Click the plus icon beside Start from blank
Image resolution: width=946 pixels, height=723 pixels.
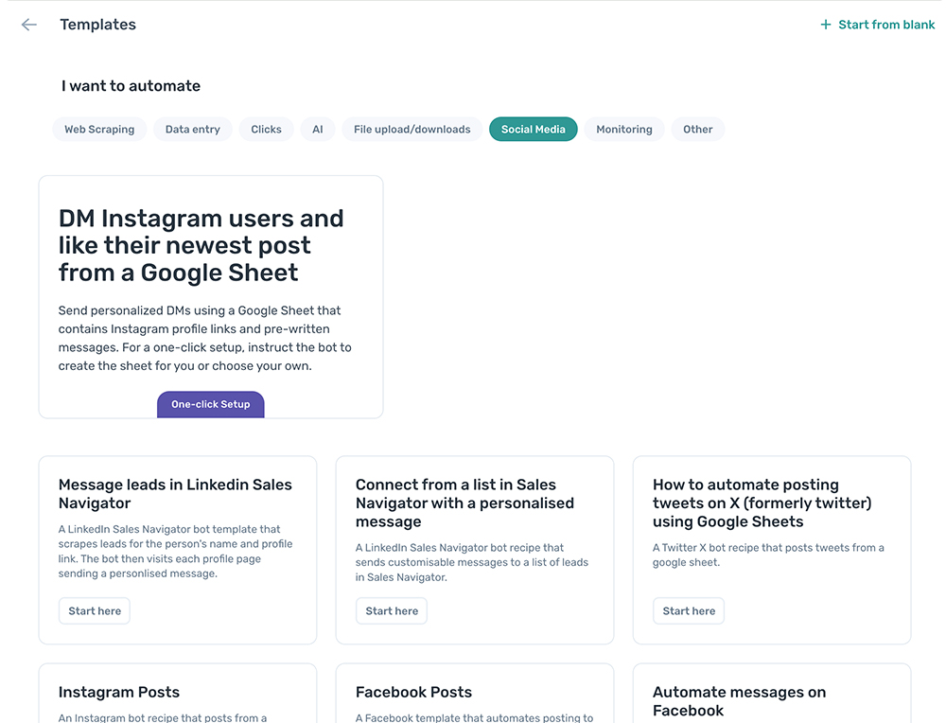[825, 25]
